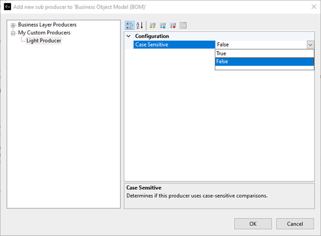Viewport: 321px width, 236px height.
Task: Sort properties alphabetically with A-Z icon
Action: point(140,25)
